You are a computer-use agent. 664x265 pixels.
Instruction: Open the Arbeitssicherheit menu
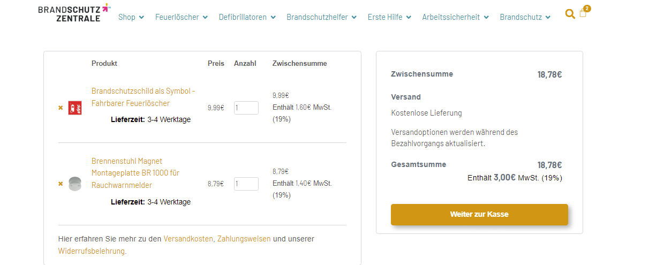click(455, 17)
